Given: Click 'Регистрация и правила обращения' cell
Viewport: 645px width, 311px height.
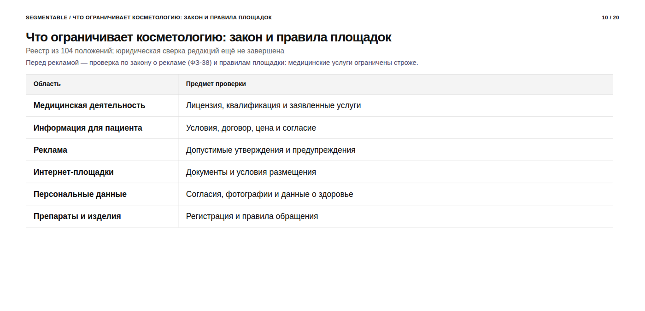Looking at the screenshot, I should tap(396, 216).
